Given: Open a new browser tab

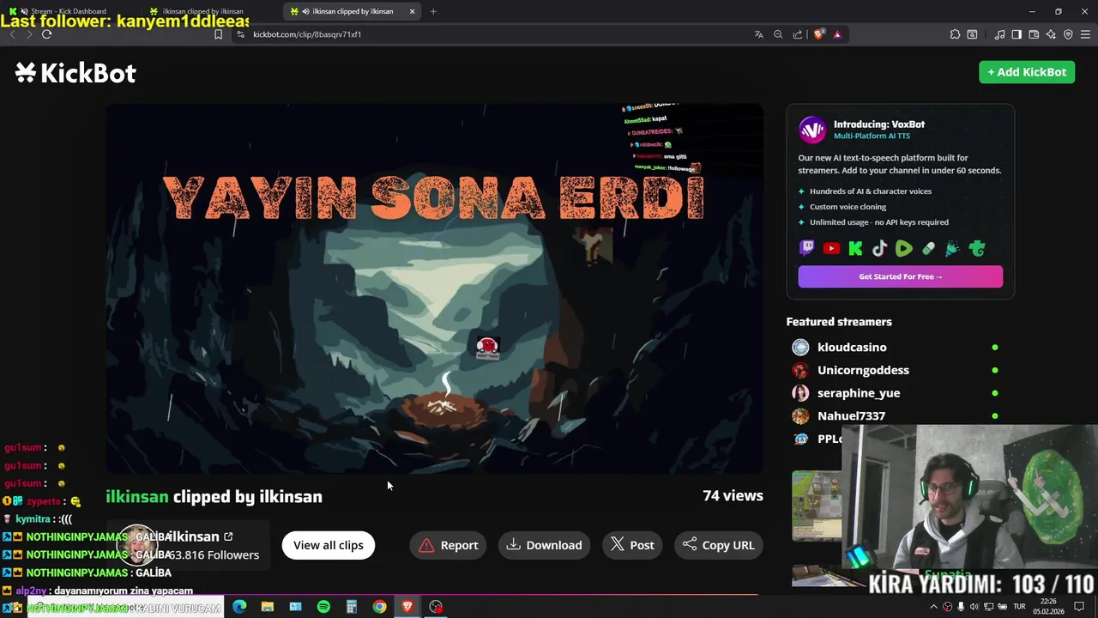Looking at the screenshot, I should [x=433, y=11].
